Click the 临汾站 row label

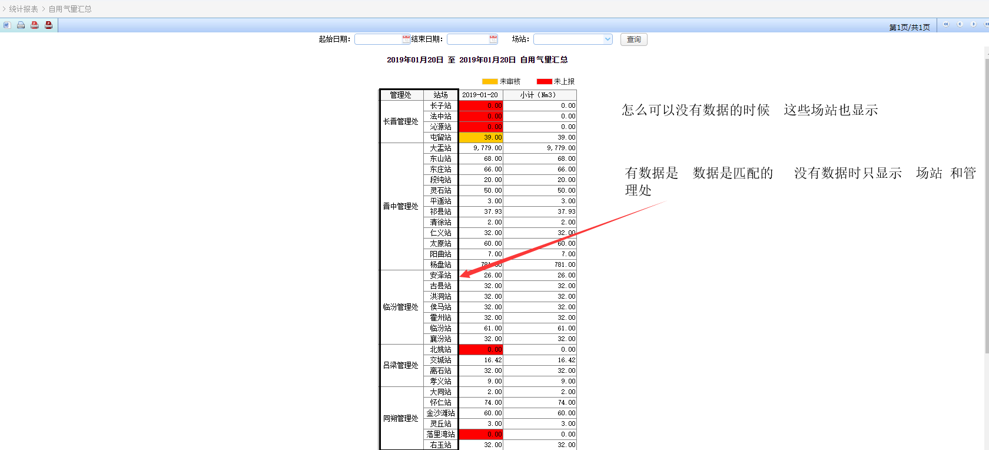441,328
